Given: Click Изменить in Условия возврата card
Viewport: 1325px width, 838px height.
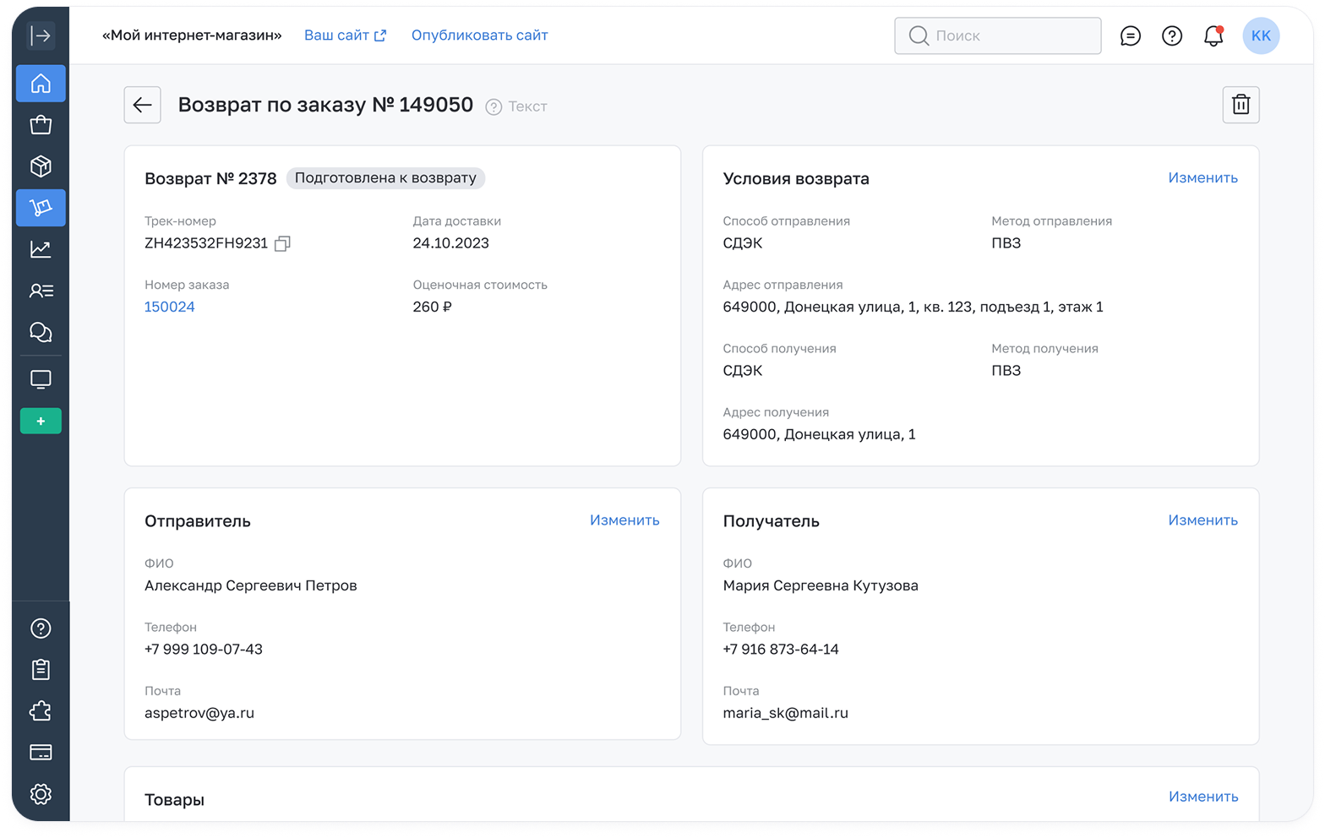Looking at the screenshot, I should pyautogui.click(x=1202, y=177).
